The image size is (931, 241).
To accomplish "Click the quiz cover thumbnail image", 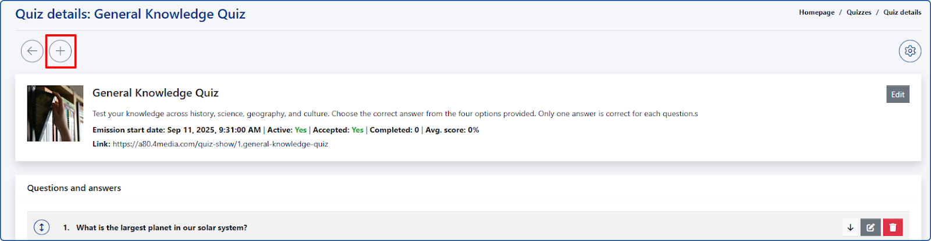I will pyautogui.click(x=55, y=114).
